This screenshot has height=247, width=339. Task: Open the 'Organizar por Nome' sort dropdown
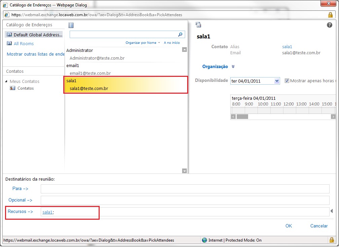point(143,43)
